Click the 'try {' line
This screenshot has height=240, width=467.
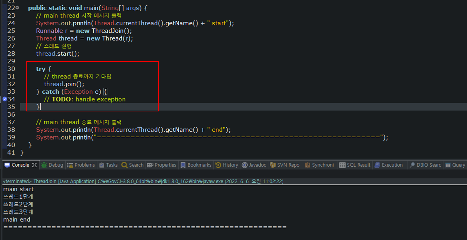tap(44, 69)
